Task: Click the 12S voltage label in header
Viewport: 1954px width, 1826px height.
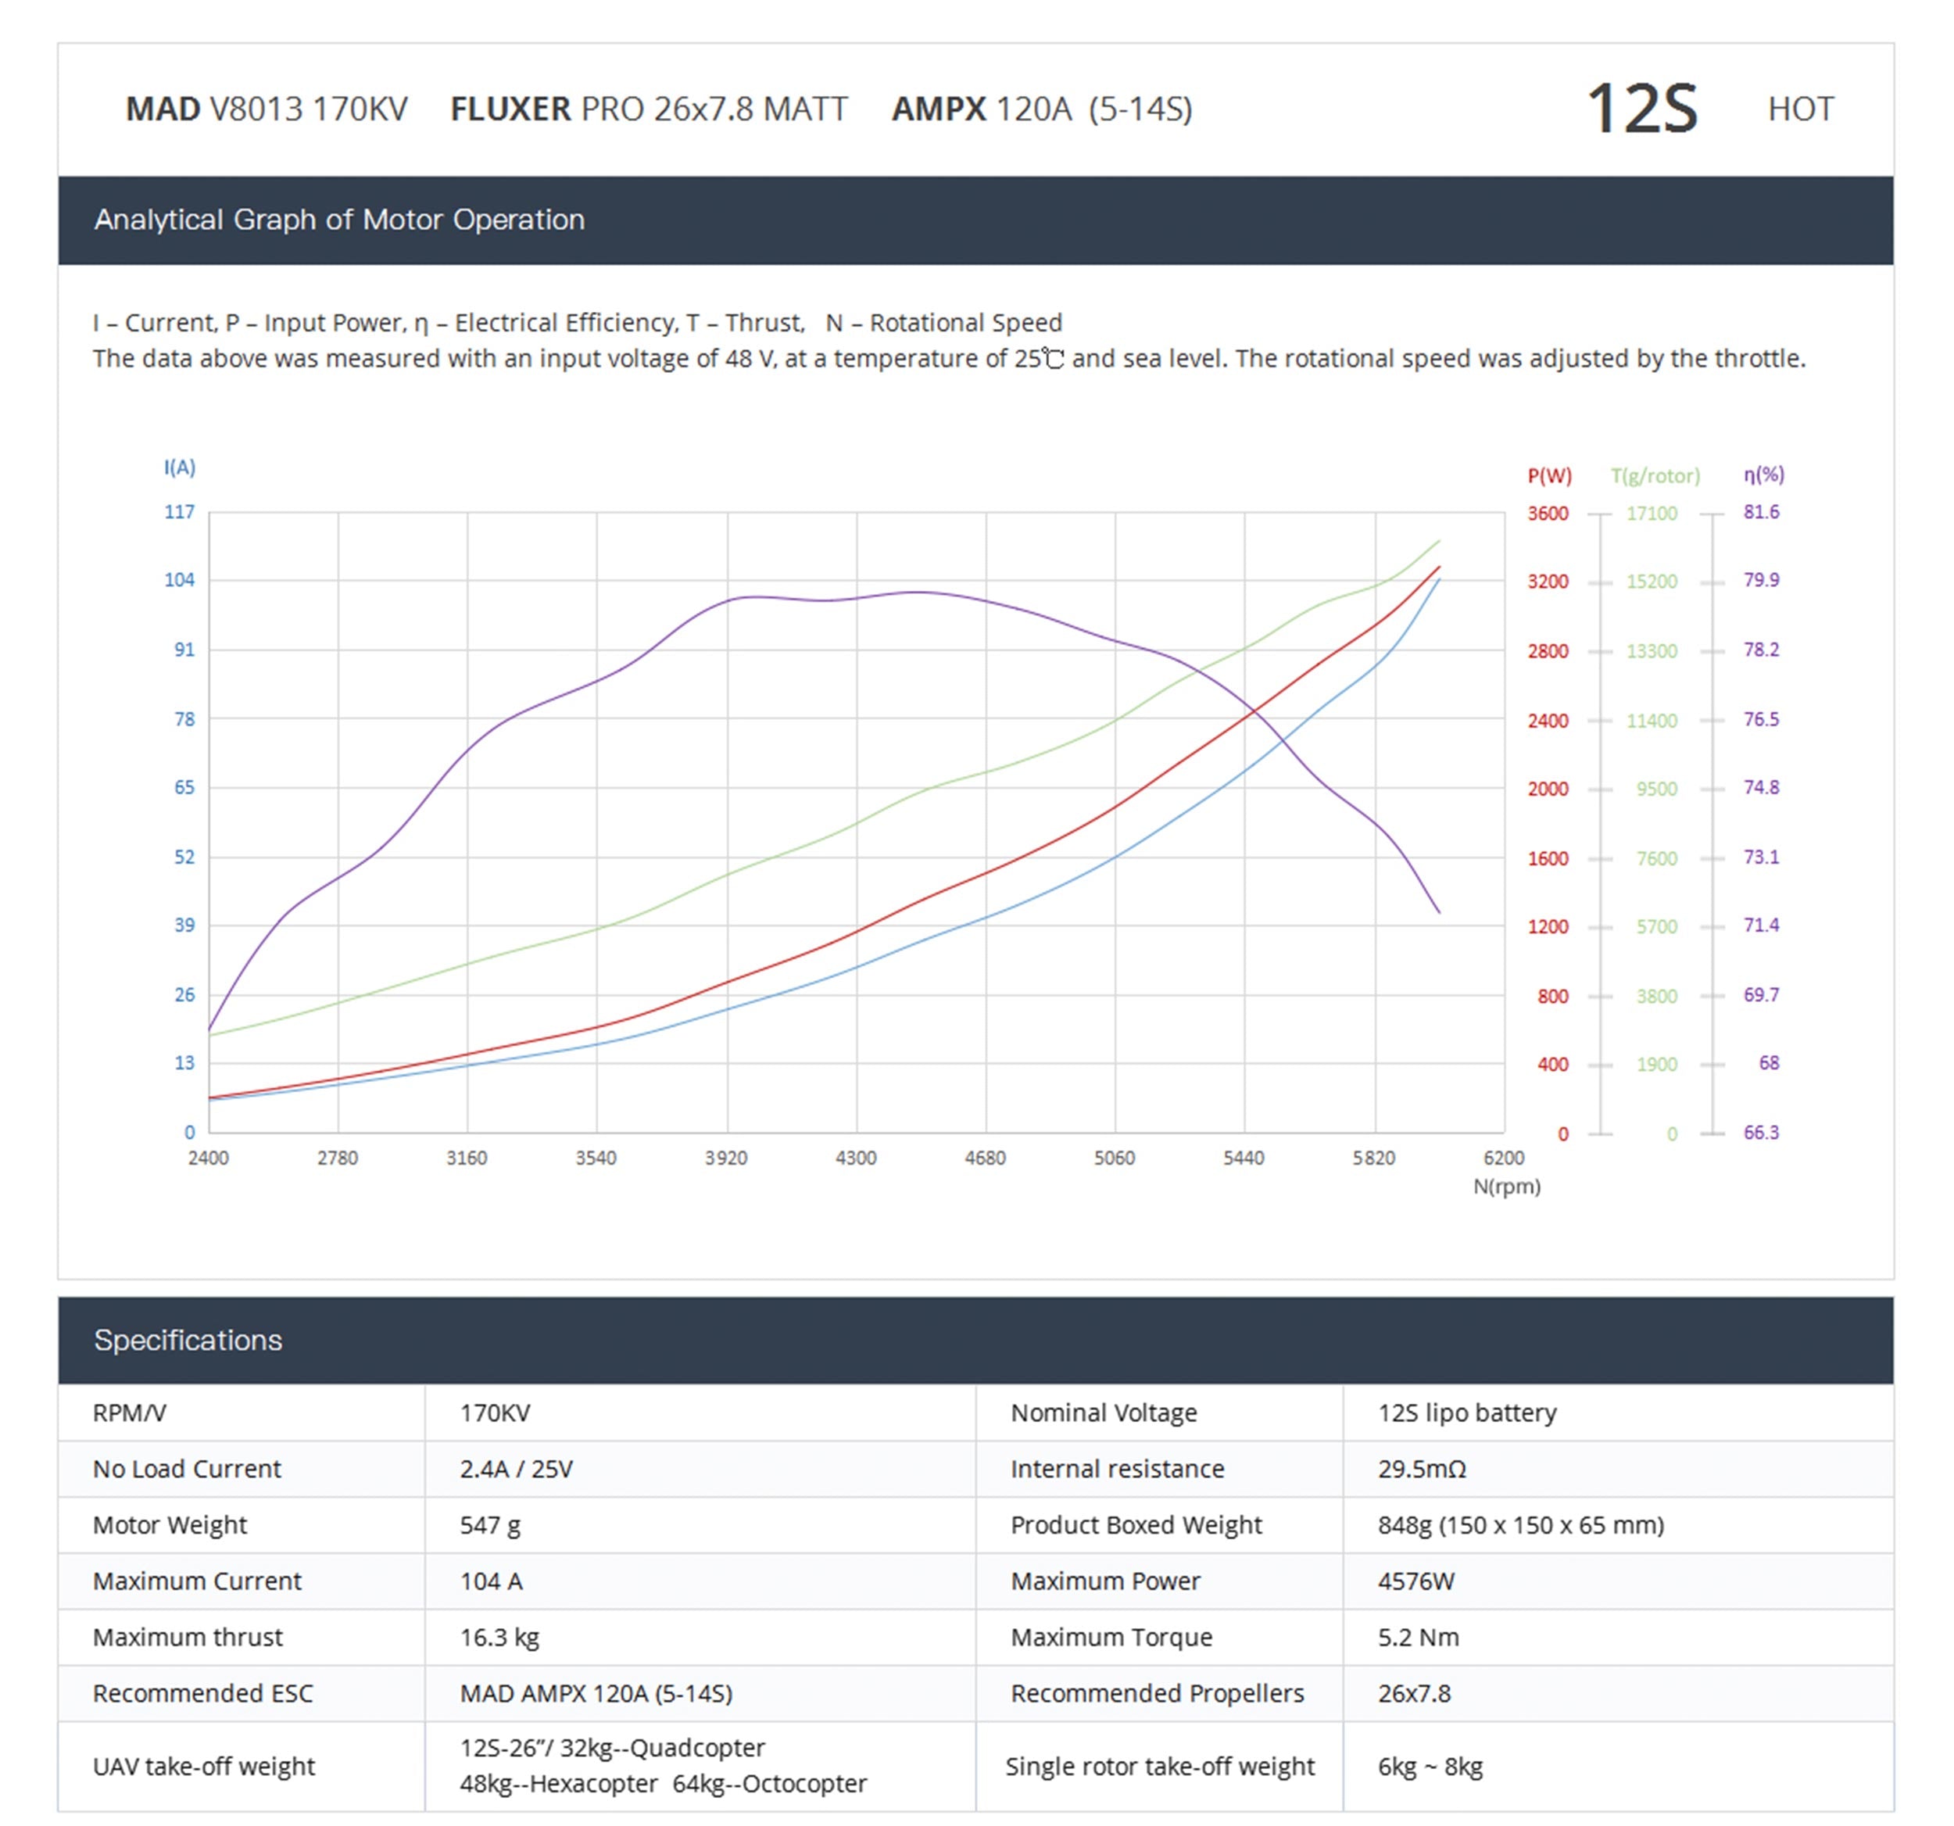Action: (x=1641, y=109)
